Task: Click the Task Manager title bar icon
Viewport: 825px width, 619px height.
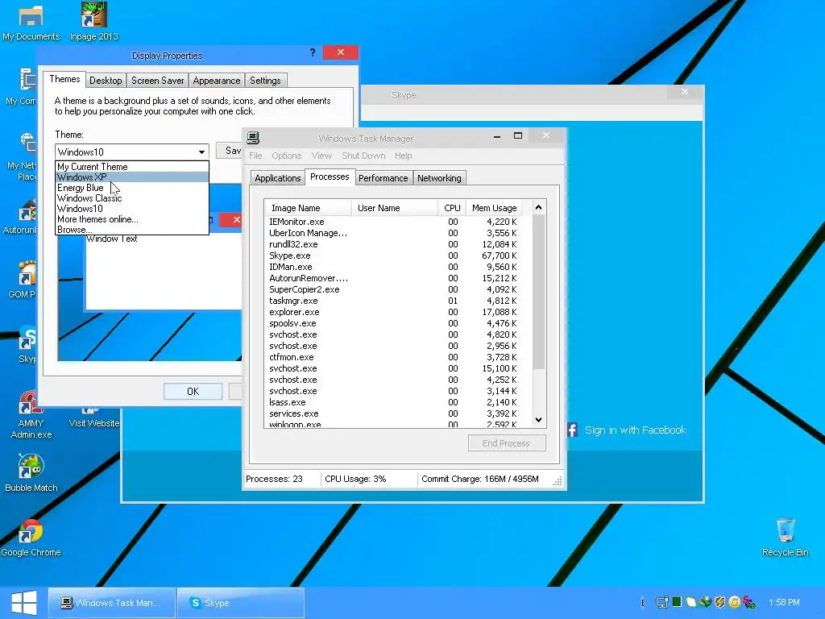Action: tap(253, 138)
